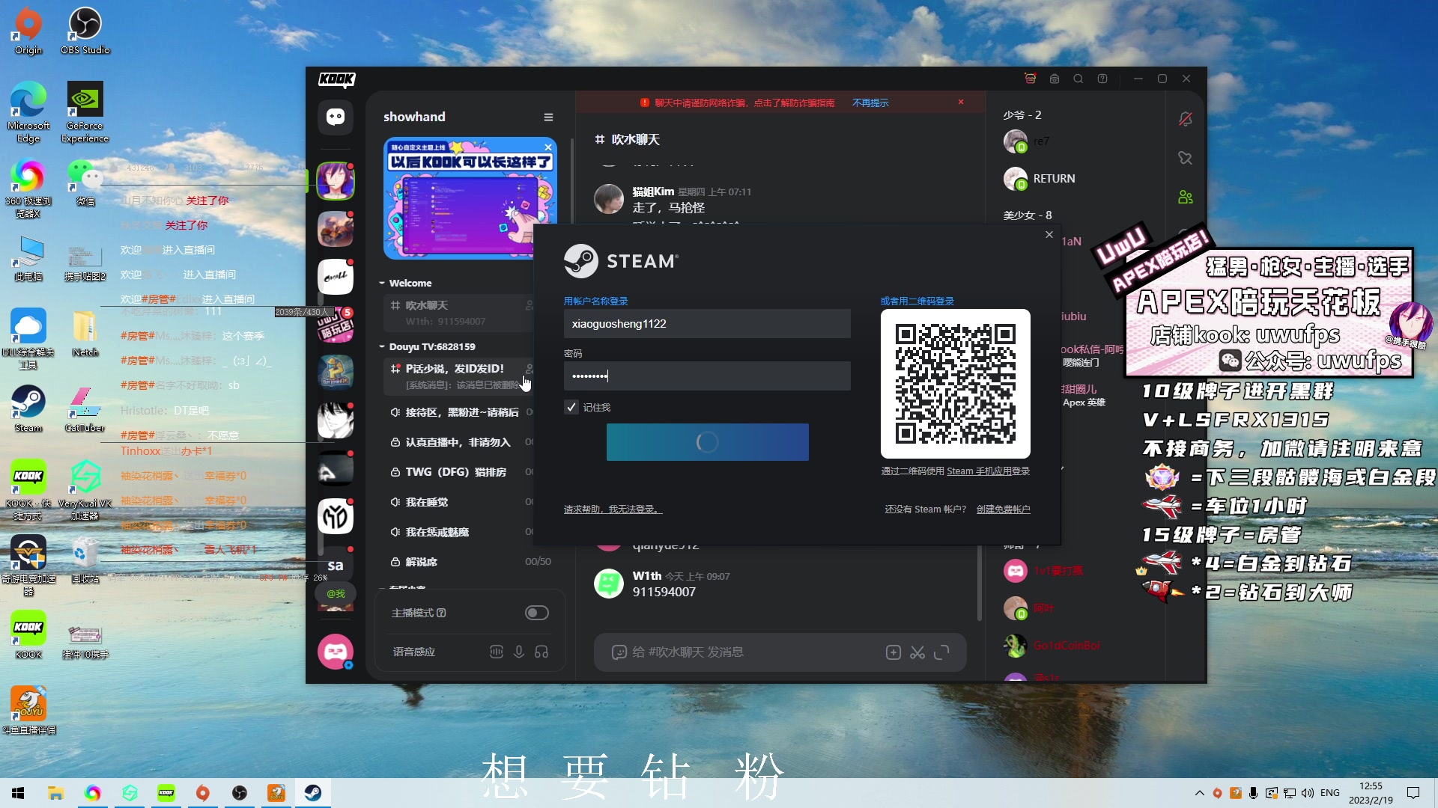Select the purple anime avatar server in KOOK
This screenshot has height=808, width=1438.
tap(335, 181)
